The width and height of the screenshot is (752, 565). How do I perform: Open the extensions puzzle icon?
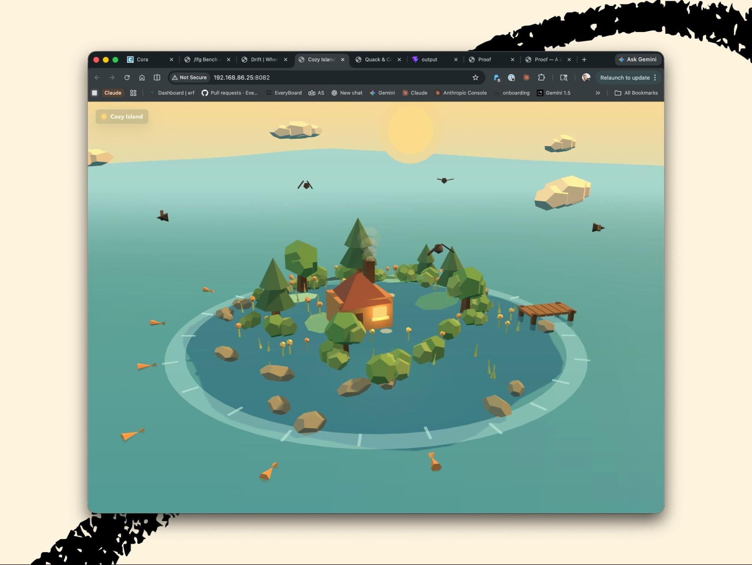541,78
